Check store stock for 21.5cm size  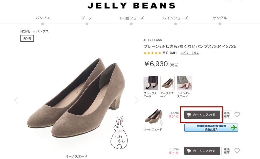pyautogui.click(x=227, y=115)
